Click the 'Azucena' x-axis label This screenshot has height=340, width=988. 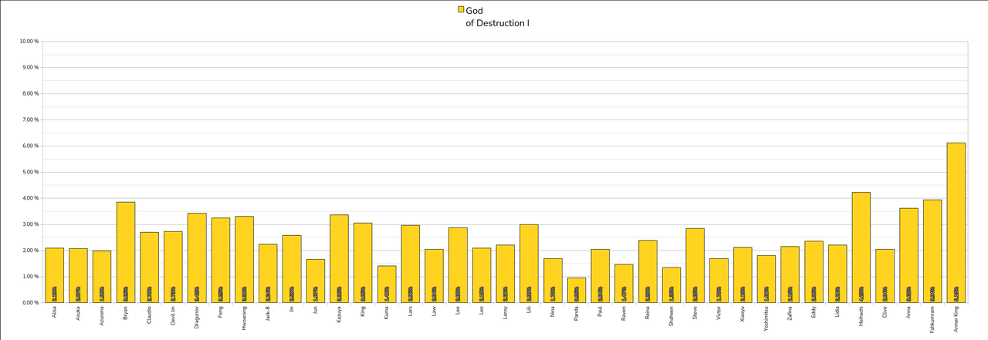[x=102, y=315]
